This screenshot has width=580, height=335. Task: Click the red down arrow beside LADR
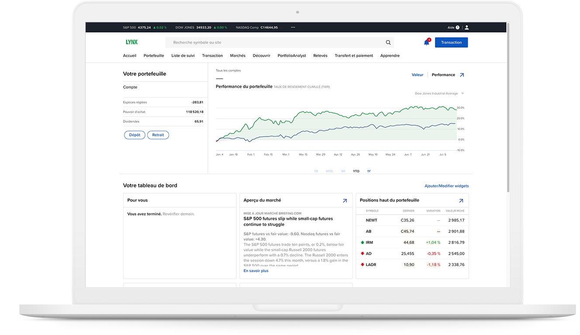(x=362, y=265)
